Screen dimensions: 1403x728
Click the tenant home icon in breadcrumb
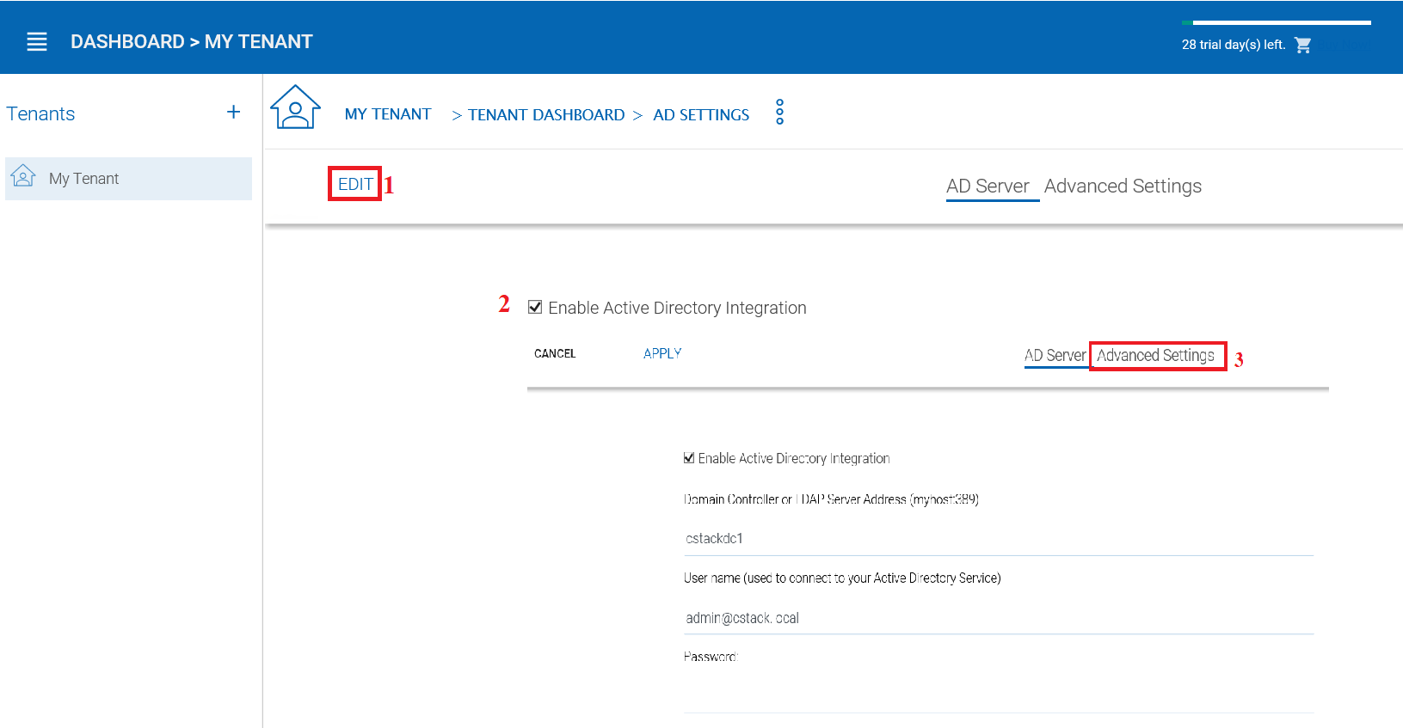(295, 107)
